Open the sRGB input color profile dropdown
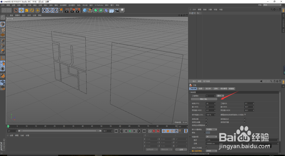 [211, 151]
